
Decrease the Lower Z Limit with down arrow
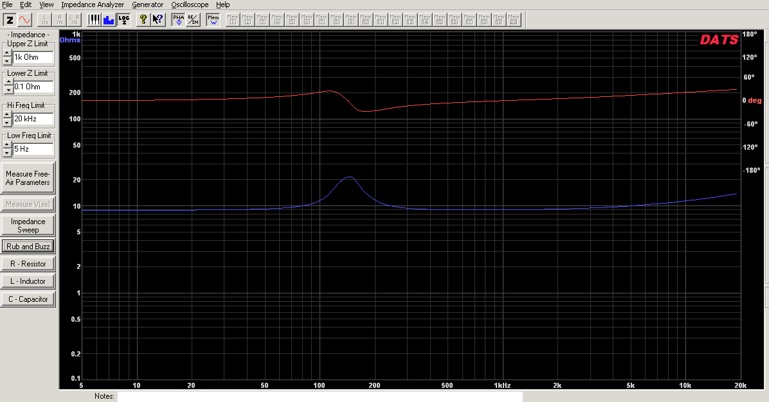point(8,90)
